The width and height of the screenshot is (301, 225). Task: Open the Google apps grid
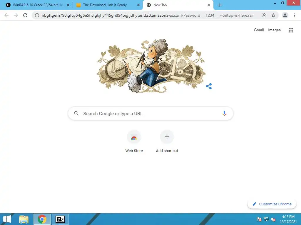[291, 30]
